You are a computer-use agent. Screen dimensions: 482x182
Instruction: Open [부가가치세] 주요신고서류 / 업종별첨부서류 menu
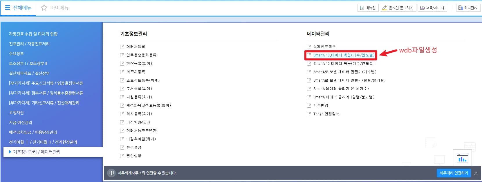pos(46,83)
